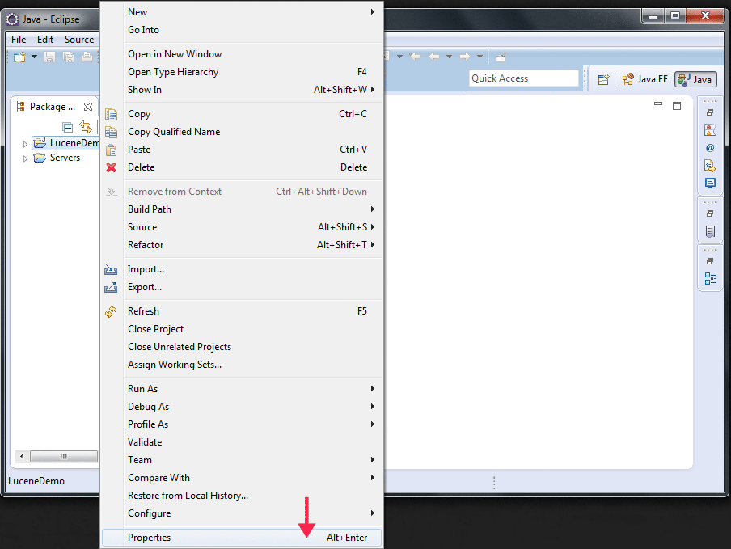
Task: Click the Open Perspective icon
Action: (x=603, y=80)
